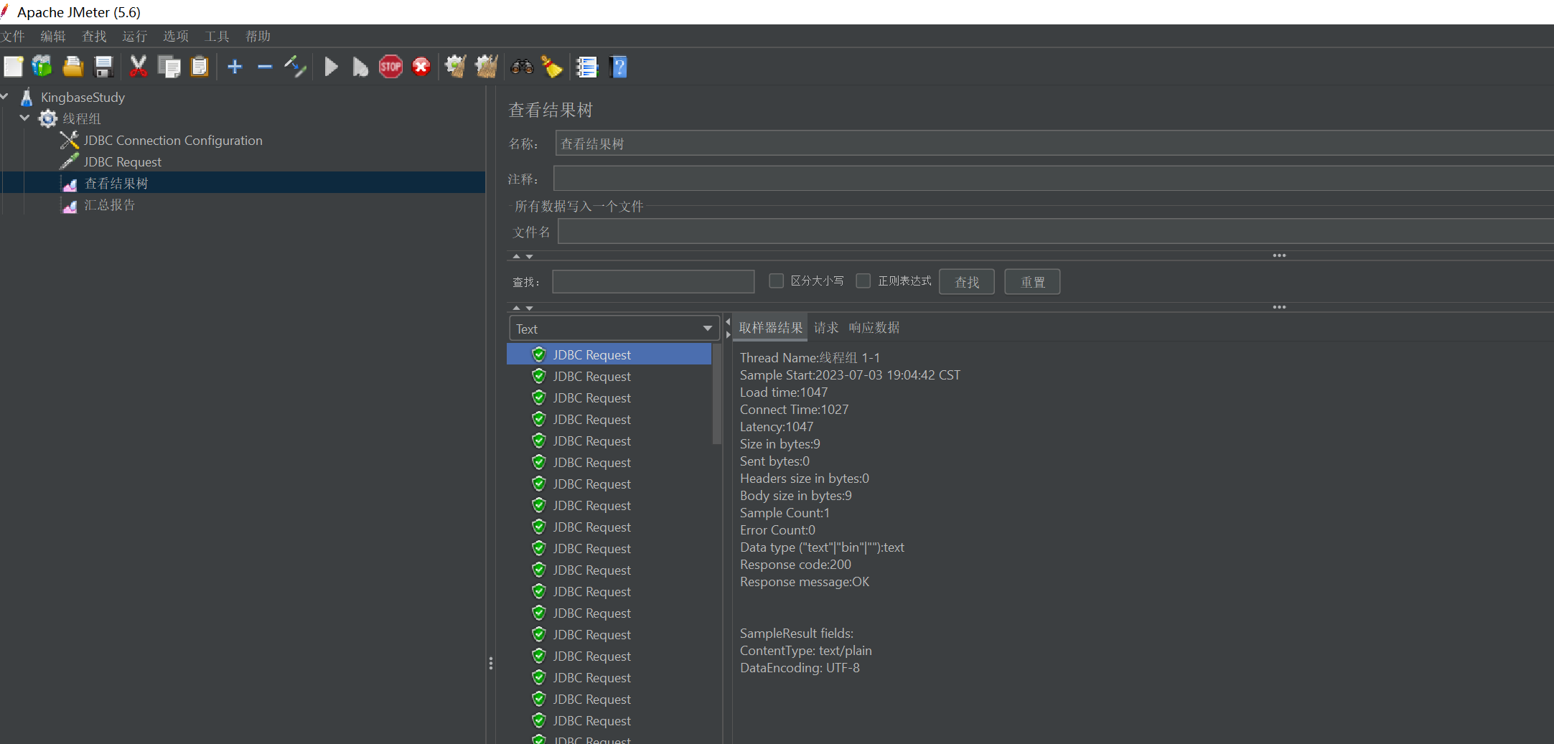
Task: Click Start no pauses icon
Action: tap(360, 67)
